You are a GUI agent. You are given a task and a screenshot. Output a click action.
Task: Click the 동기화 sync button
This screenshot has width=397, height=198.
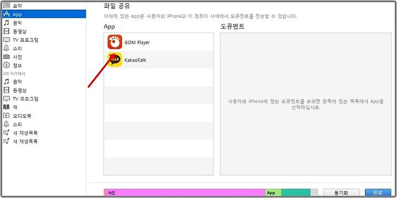(341, 193)
